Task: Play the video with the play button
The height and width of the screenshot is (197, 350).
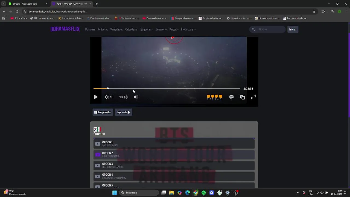Action: 96,97
